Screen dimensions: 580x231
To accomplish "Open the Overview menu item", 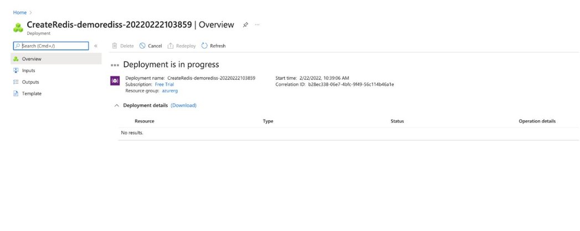I will tap(56, 59).
